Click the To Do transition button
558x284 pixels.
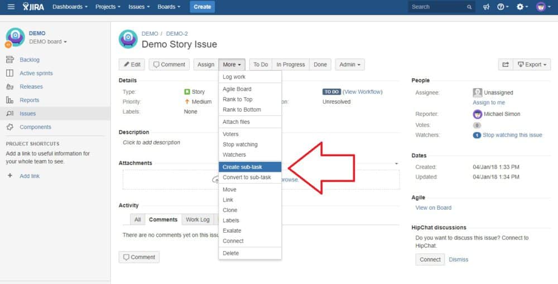(261, 64)
